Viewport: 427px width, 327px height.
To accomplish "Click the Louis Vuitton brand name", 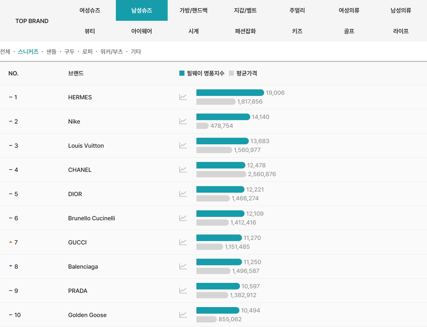I will point(86,146).
